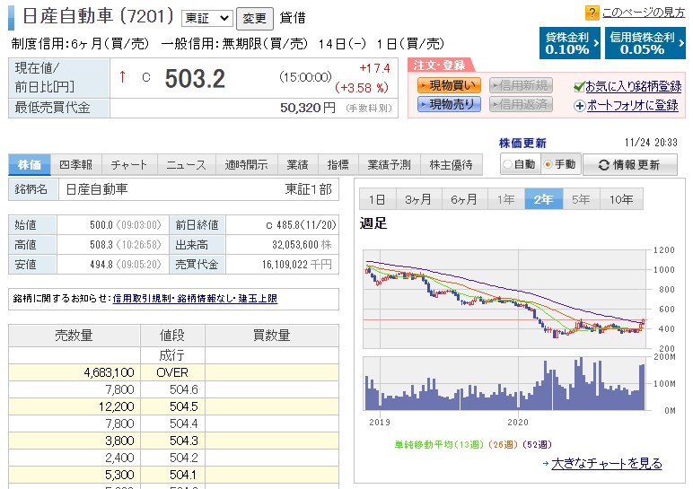Viewport: 693px width, 489px height.
Task: Click low price value 494.8
Action: pos(101,265)
